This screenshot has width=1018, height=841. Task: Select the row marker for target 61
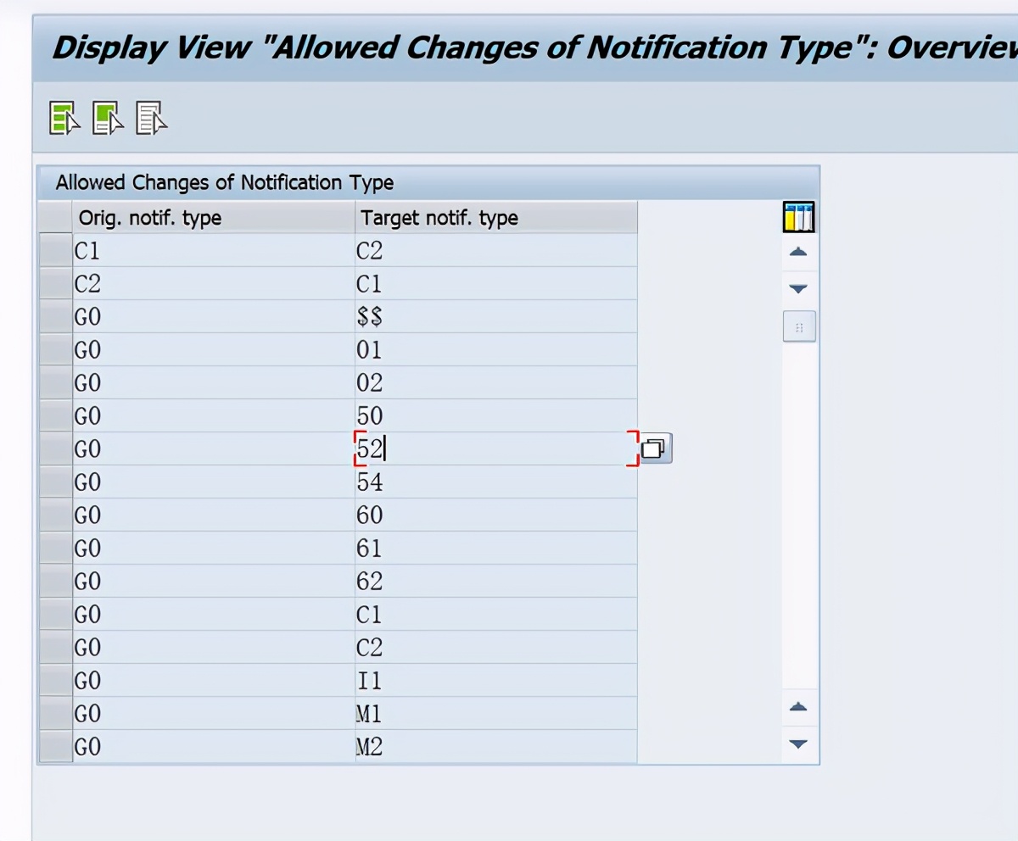[56, 549]
